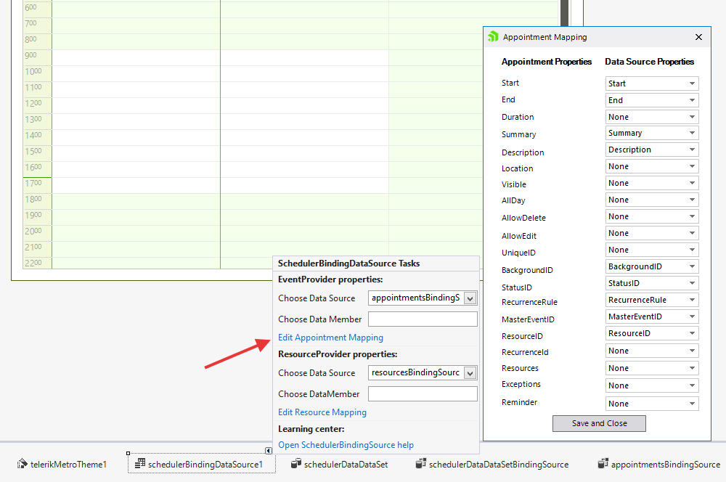
Task: Select the schedulerBindingDataSource1 component in tray
Action: (202, 464)
